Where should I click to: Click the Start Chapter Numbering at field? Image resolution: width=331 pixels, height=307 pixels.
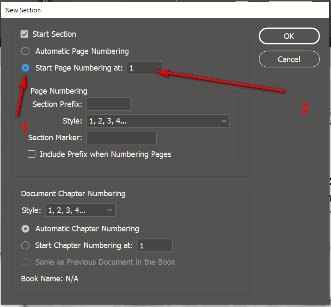pos(155,245)
